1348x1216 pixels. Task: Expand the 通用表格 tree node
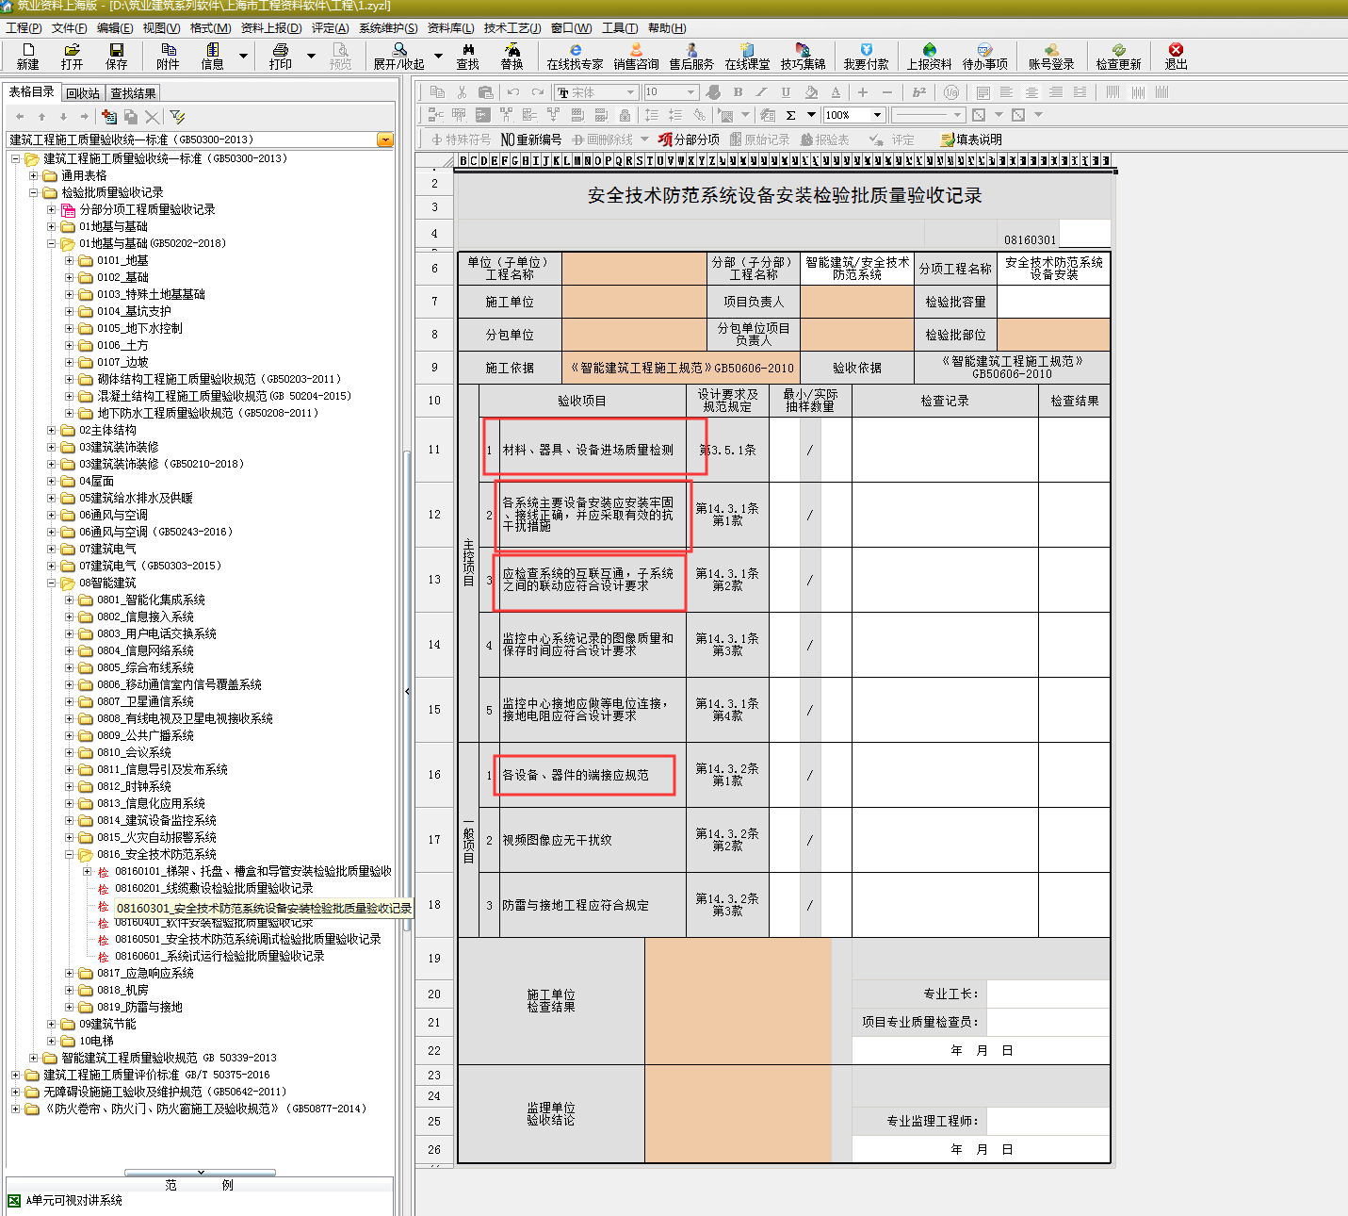pos(34,175)
